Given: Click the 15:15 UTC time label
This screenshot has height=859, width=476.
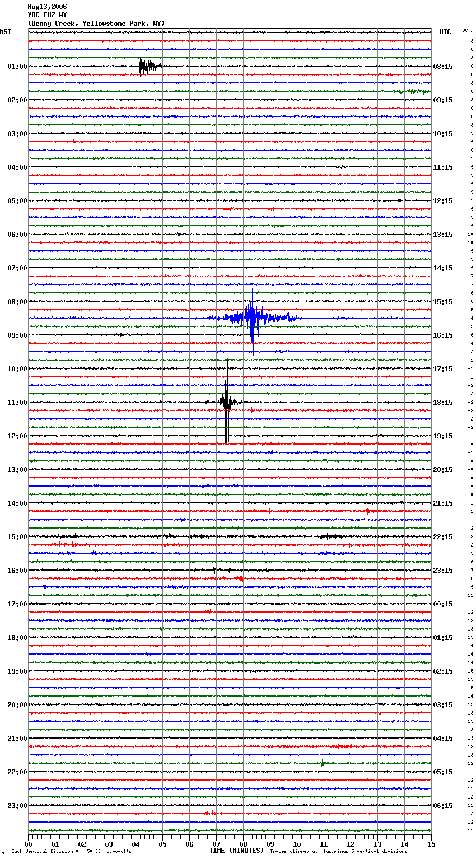Looking at the screenshot, I should click(443, 302).
